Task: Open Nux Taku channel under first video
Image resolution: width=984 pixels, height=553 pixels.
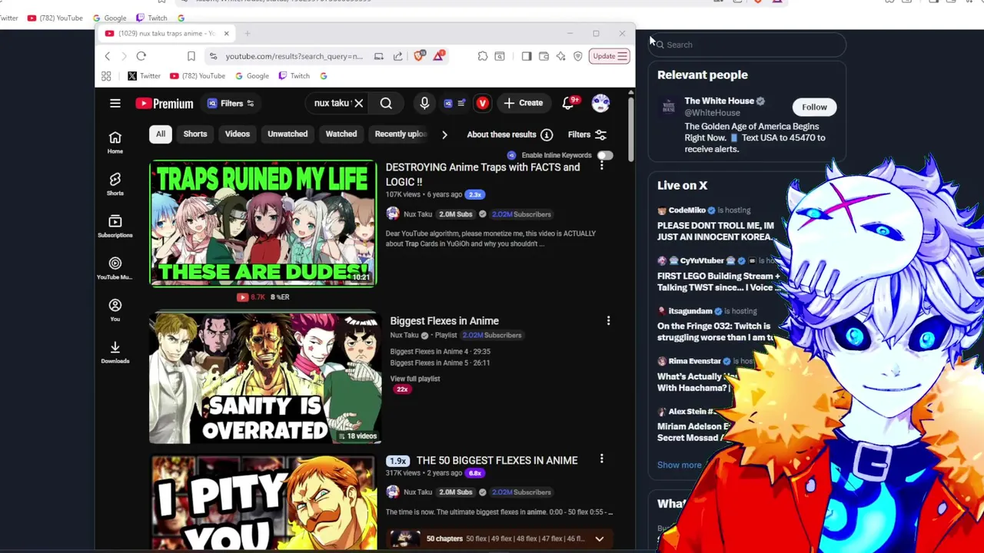Action: pos(417,214)
